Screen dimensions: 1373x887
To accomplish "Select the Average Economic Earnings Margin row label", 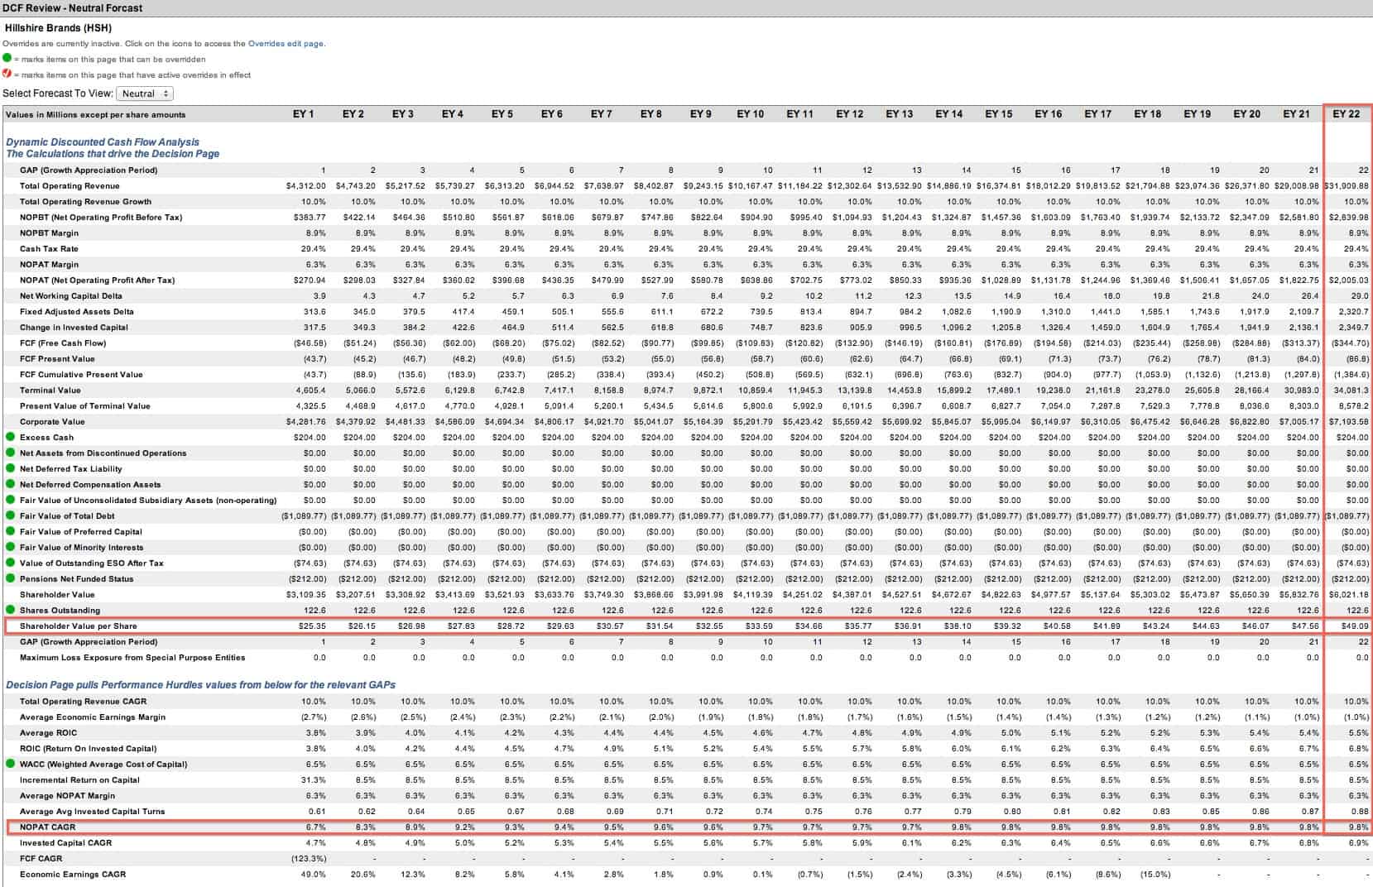I will 93,717.
